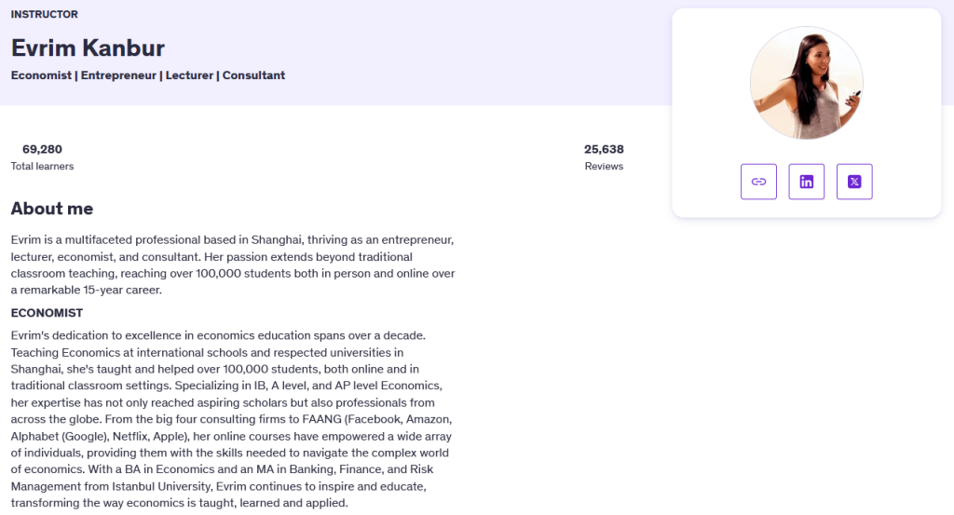Viewport: 954px width, 515px height.
Task: Open the instructor's personal website link icon
Action: [x=758, y=182]
